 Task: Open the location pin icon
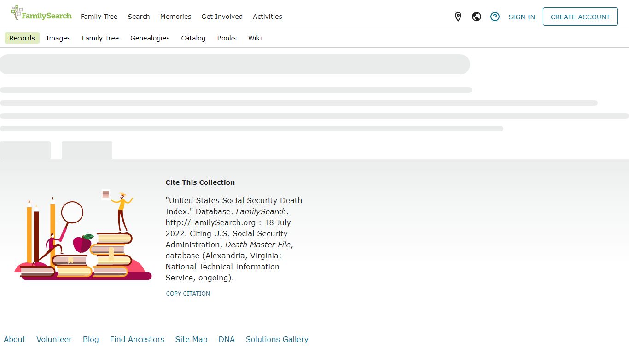coord(458,17)
